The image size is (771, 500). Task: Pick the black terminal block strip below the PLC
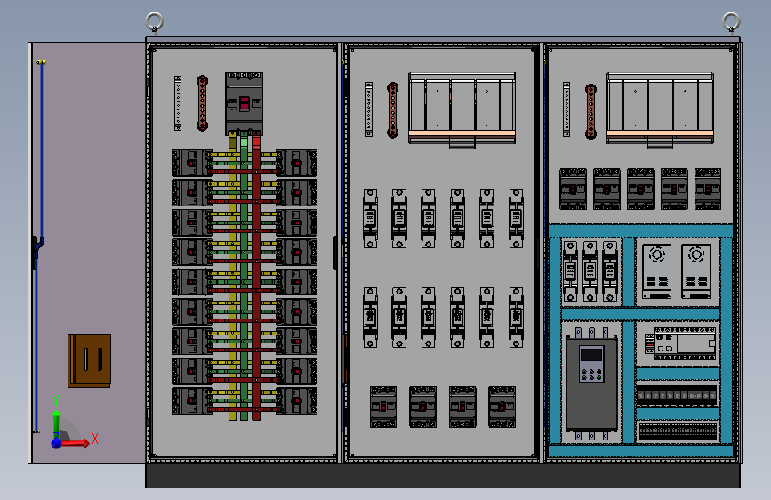pyautogui.click(x=677, y=396)
